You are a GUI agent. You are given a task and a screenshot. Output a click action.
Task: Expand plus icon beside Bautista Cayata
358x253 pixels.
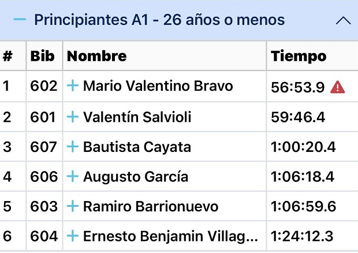[72, 147]
